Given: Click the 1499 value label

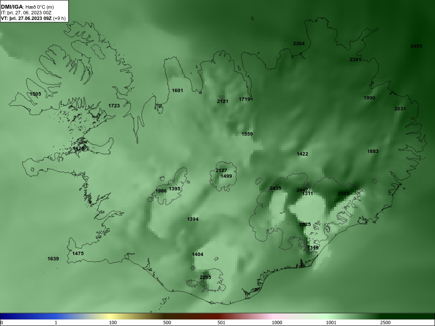Looking at the screenshot, I should pos(226,176).
